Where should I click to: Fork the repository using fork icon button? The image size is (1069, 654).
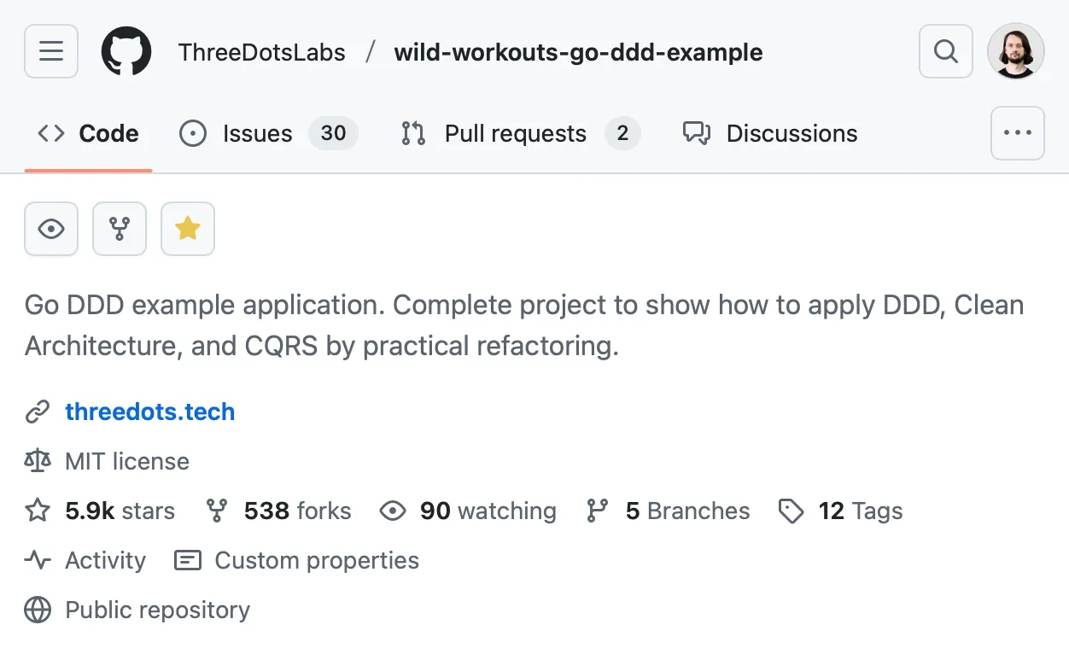[x=120, y=229]
